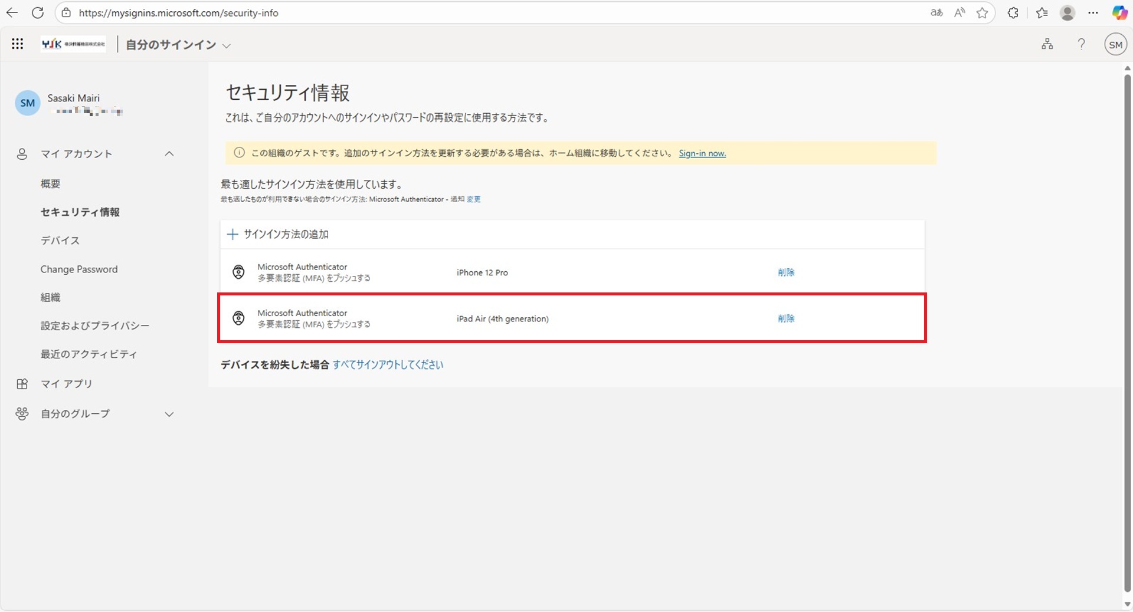Expand the 自分のサインイン header dropdown
Image resolution: width=1133 pixels, height=612 pixels.
(x=226, y=45)
